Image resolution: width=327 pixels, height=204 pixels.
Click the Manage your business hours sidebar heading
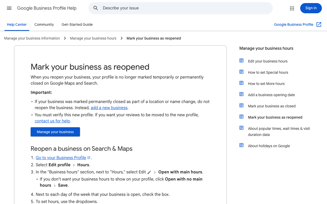[x=266, y=48]
